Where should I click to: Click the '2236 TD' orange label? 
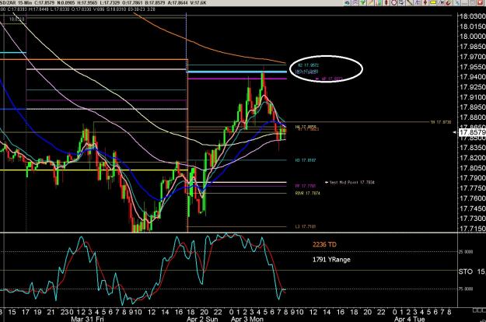click(324, 244)
